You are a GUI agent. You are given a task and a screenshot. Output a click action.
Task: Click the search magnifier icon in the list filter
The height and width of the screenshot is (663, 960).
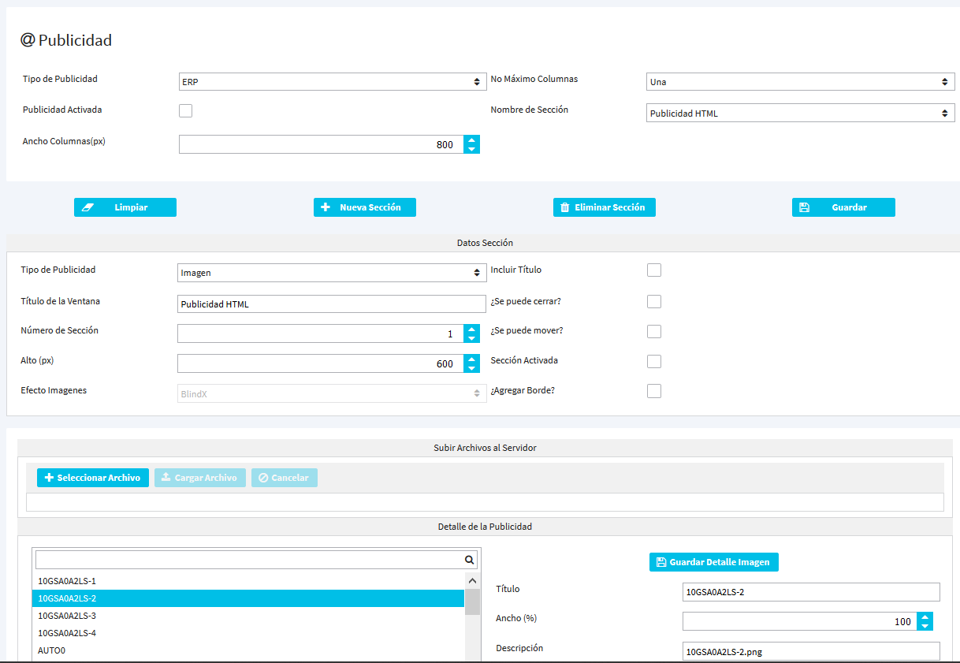pos(469,560)
